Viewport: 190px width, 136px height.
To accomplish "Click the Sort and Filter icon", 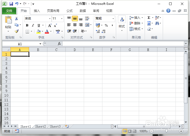I will tap(157, 18).
